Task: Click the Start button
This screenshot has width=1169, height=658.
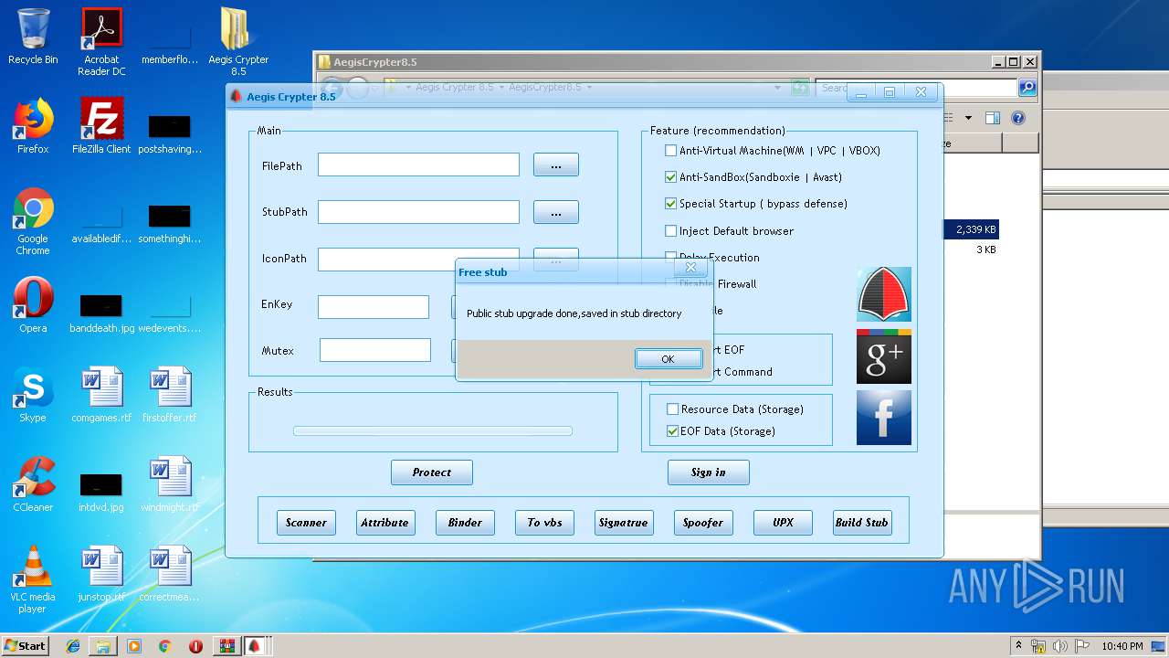Action: tap(25, 646)
